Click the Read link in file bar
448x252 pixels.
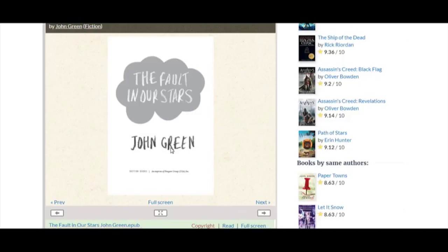(228, 225)
